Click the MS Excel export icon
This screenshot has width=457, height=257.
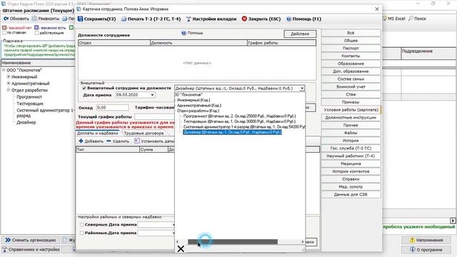pos(384,19)
